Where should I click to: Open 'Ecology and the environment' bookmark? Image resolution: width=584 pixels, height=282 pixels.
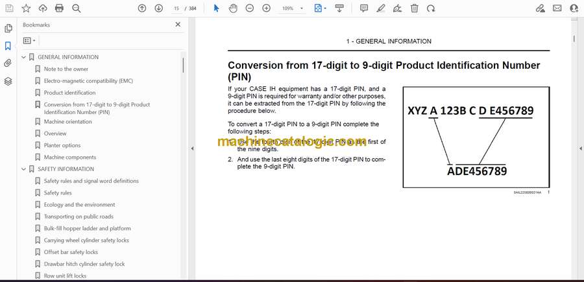[79, 205]
